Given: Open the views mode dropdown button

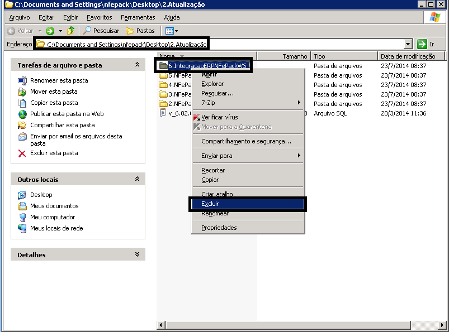Looking at the screenshot, I should pos(172,31).
